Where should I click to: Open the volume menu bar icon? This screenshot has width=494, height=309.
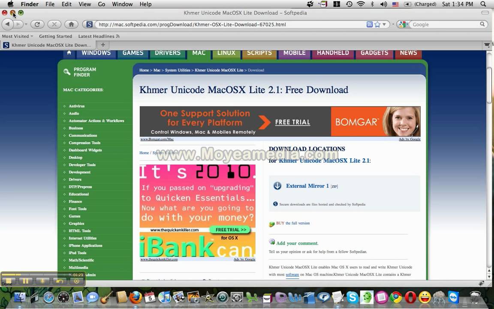[x=383, y=4]
